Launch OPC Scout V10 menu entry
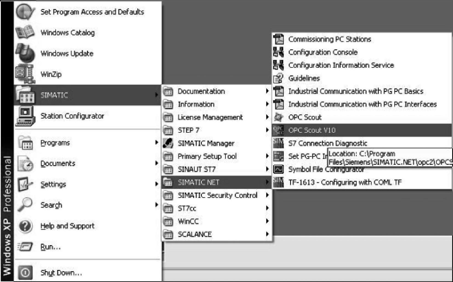Screen dimensions: 453x282 click(362, 130)
